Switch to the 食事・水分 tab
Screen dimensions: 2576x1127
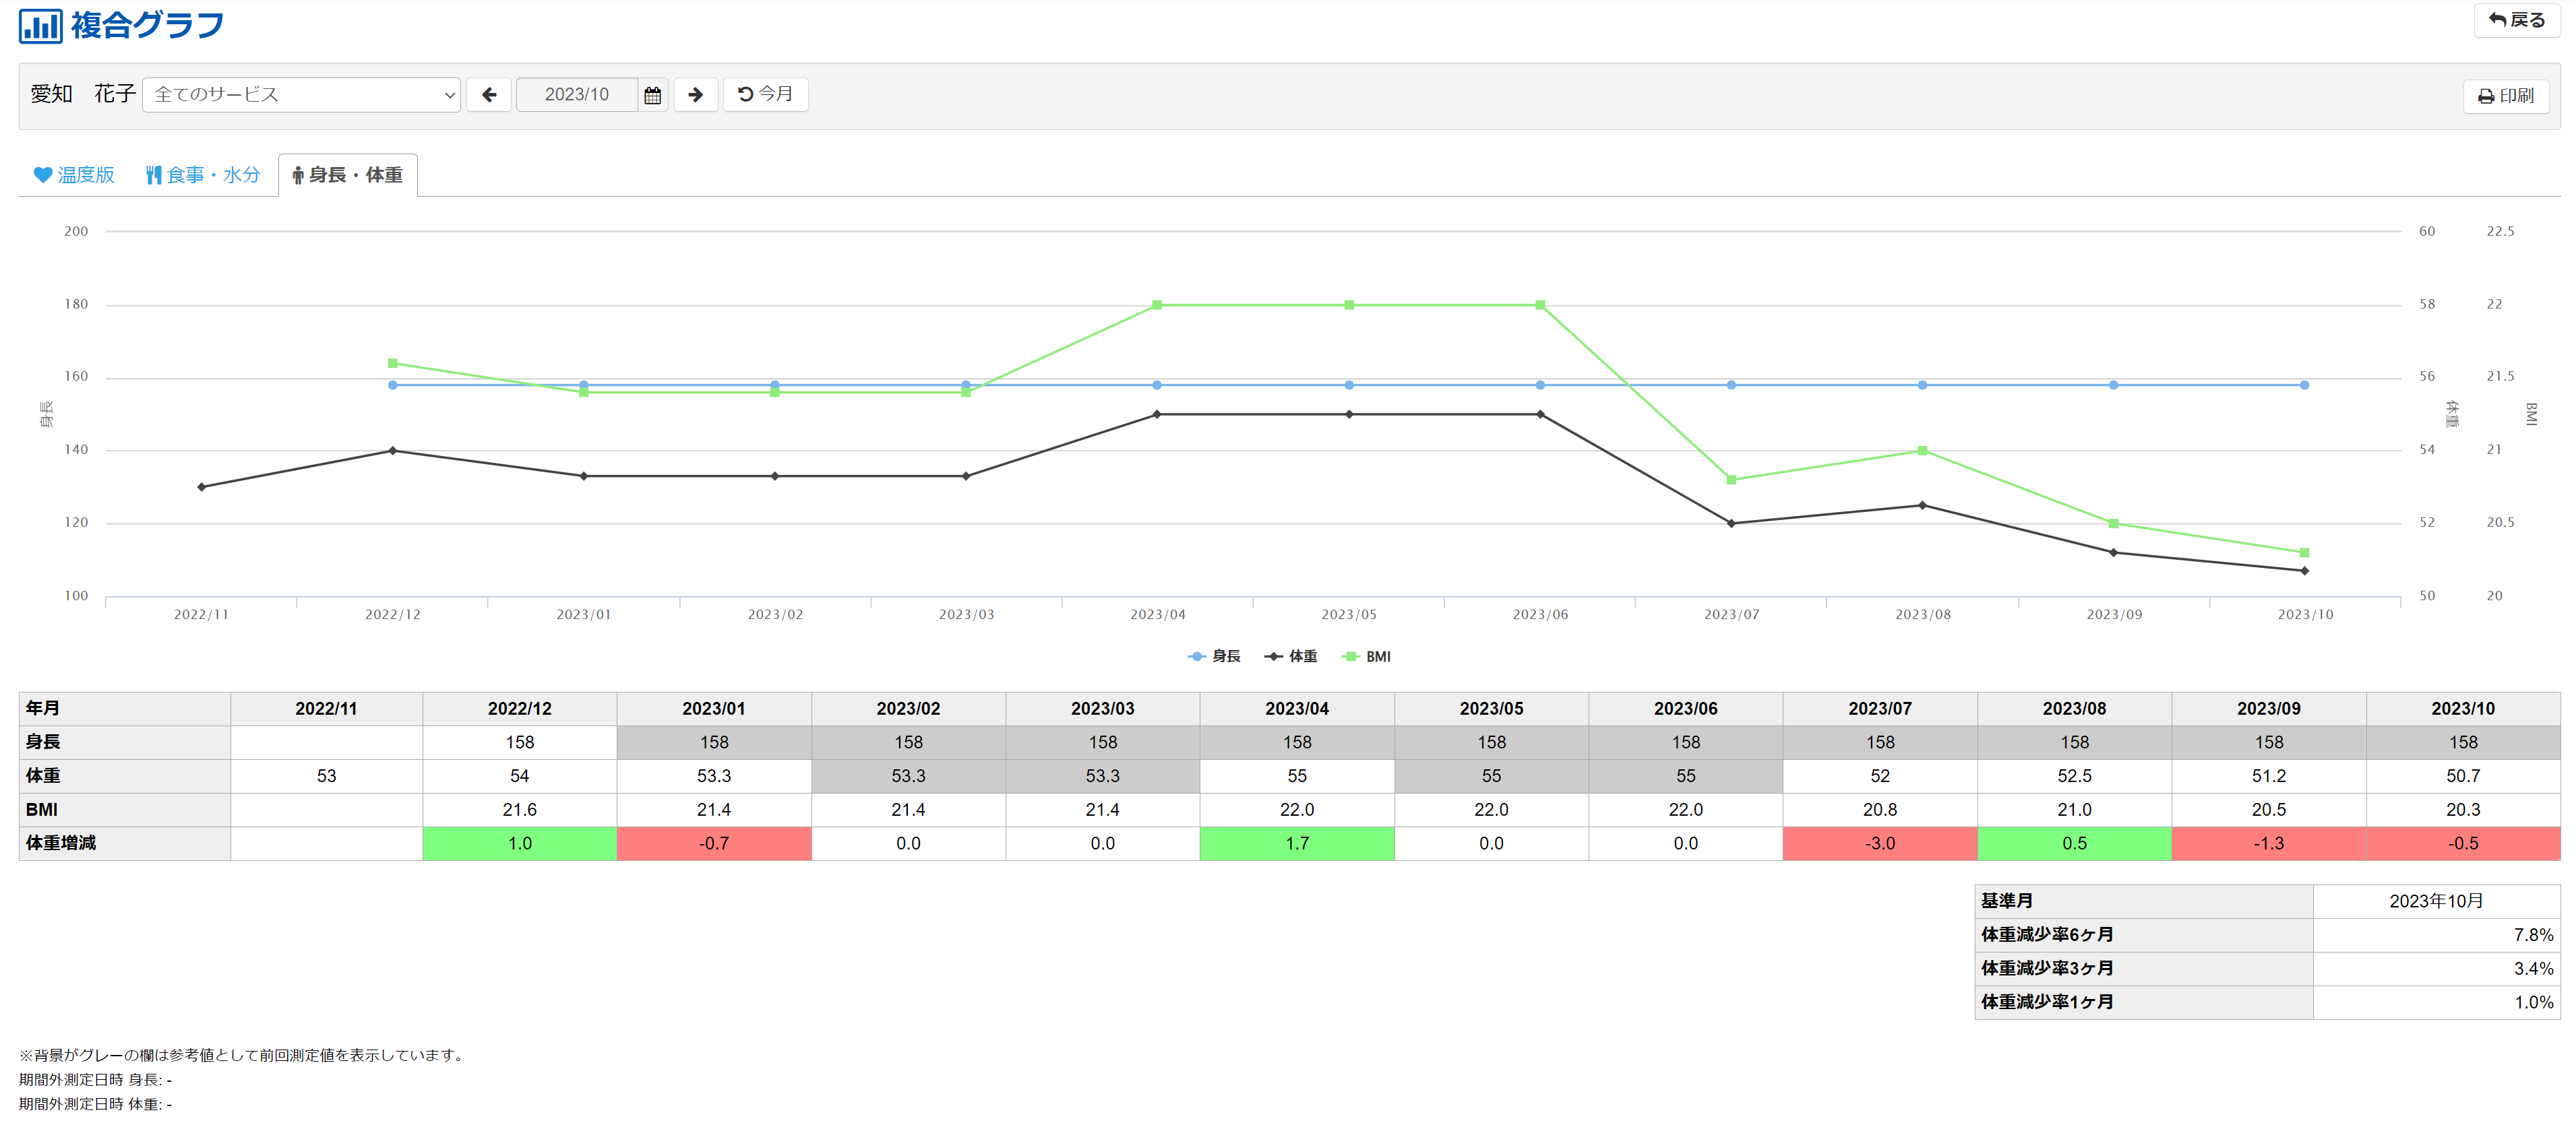pyautogui.click(x=203, y=175)
